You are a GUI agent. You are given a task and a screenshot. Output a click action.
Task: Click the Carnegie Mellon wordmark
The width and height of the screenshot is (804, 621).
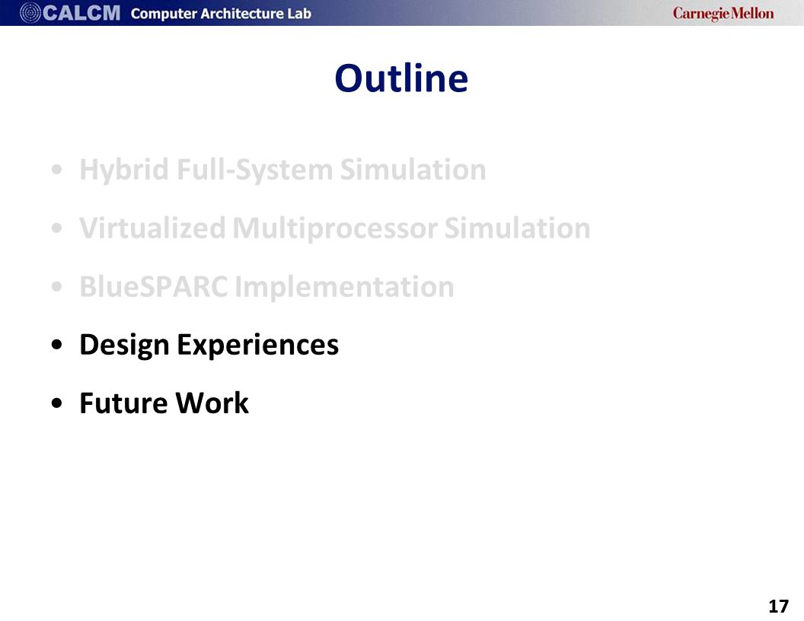723,14
